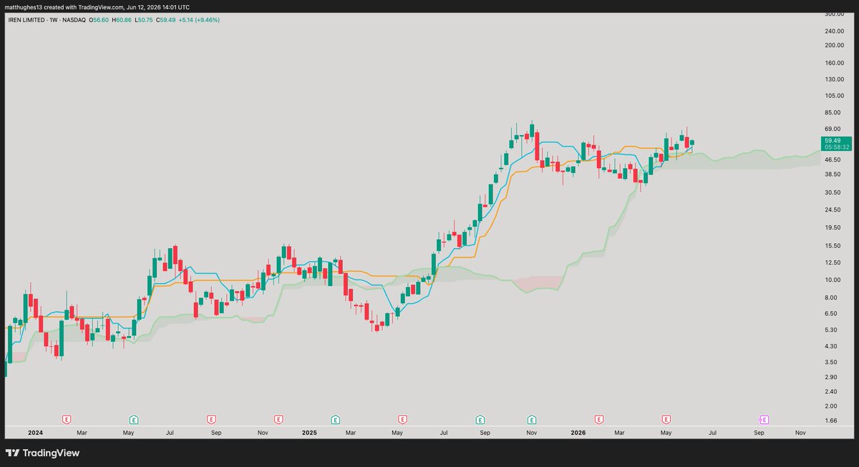
Task: Click the 3.50 price axis label
Action: [831, 362]
